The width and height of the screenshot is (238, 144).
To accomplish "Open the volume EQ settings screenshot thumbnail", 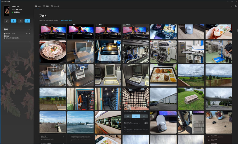I will [136, 123].
